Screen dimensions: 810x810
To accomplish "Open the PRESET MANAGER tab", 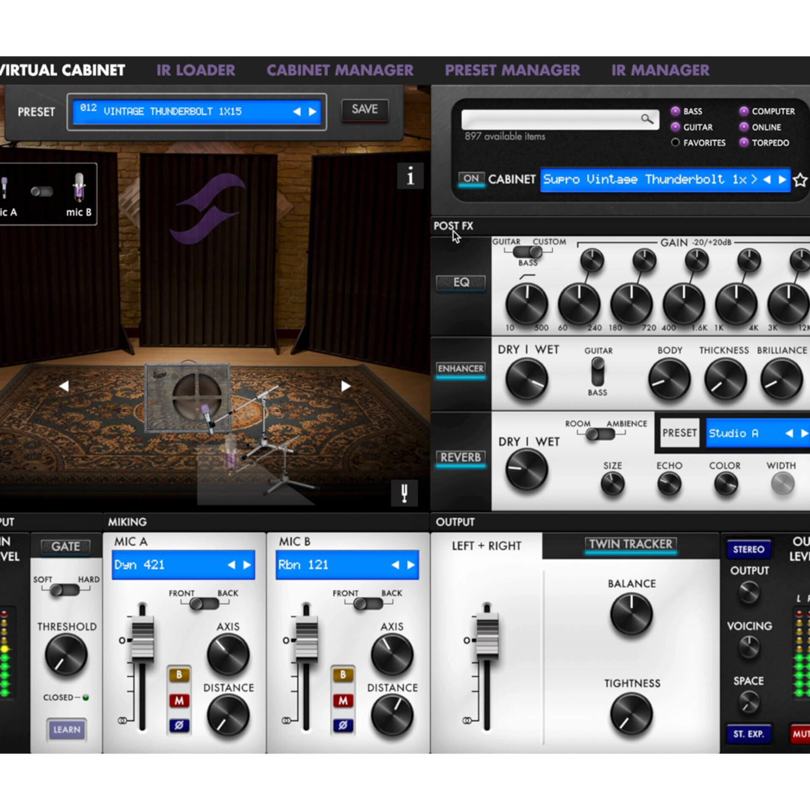I will [x=512, y=70].
